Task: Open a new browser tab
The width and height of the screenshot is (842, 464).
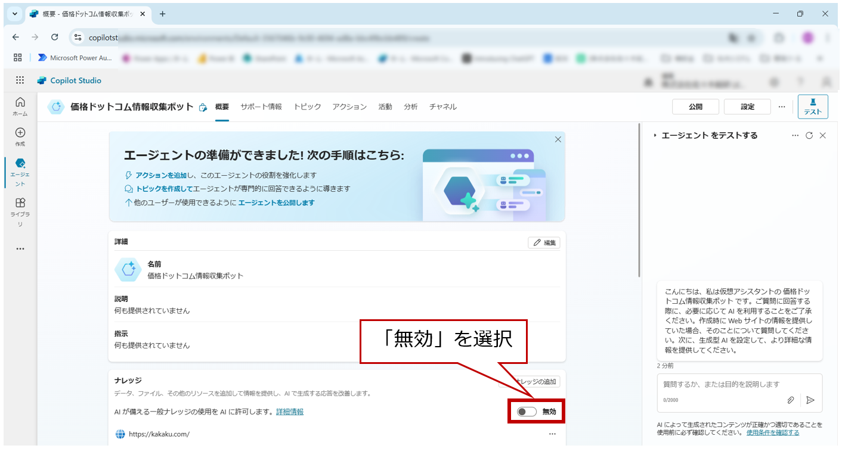Action: (162, 14)
